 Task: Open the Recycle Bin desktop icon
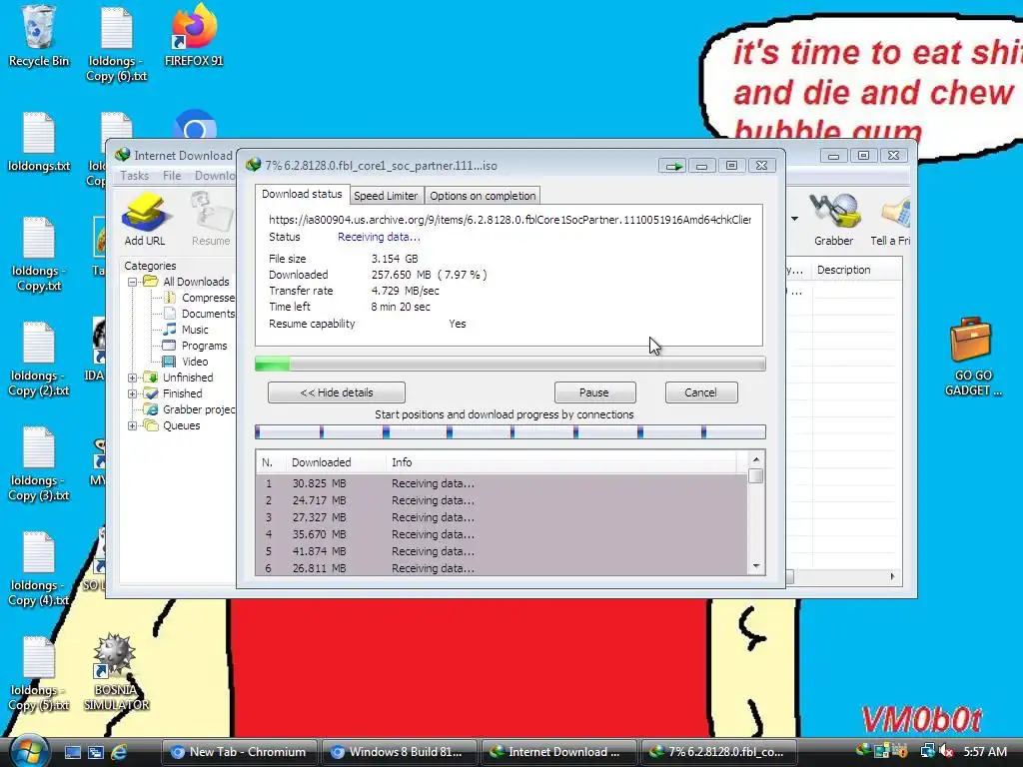(39, 36)
